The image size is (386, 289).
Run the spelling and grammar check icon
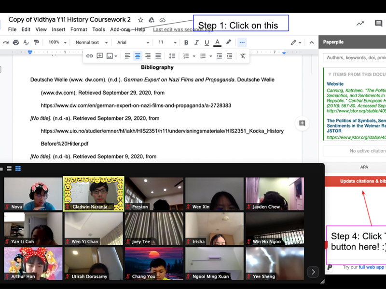click(26, 42)
